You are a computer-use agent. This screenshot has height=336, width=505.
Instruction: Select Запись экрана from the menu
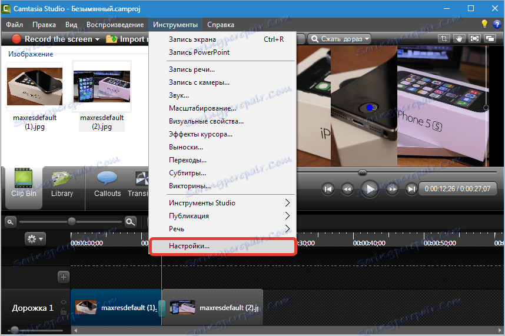tap(222, 39)
